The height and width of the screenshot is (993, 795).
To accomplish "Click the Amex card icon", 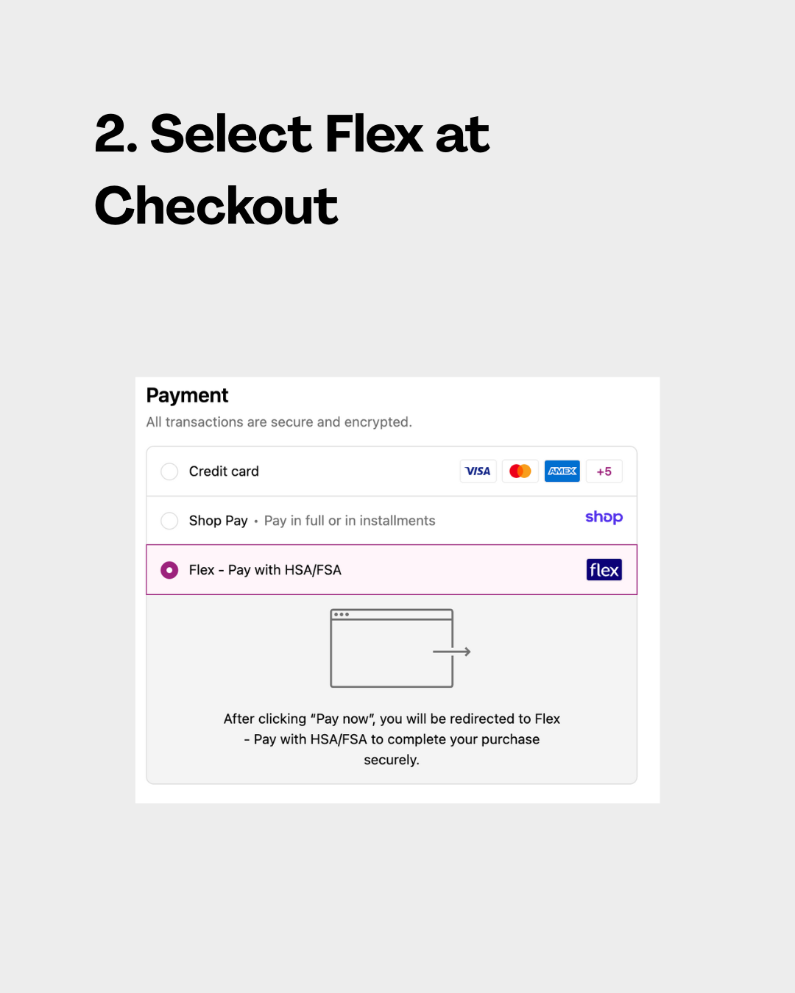I will tap(562, 471).
